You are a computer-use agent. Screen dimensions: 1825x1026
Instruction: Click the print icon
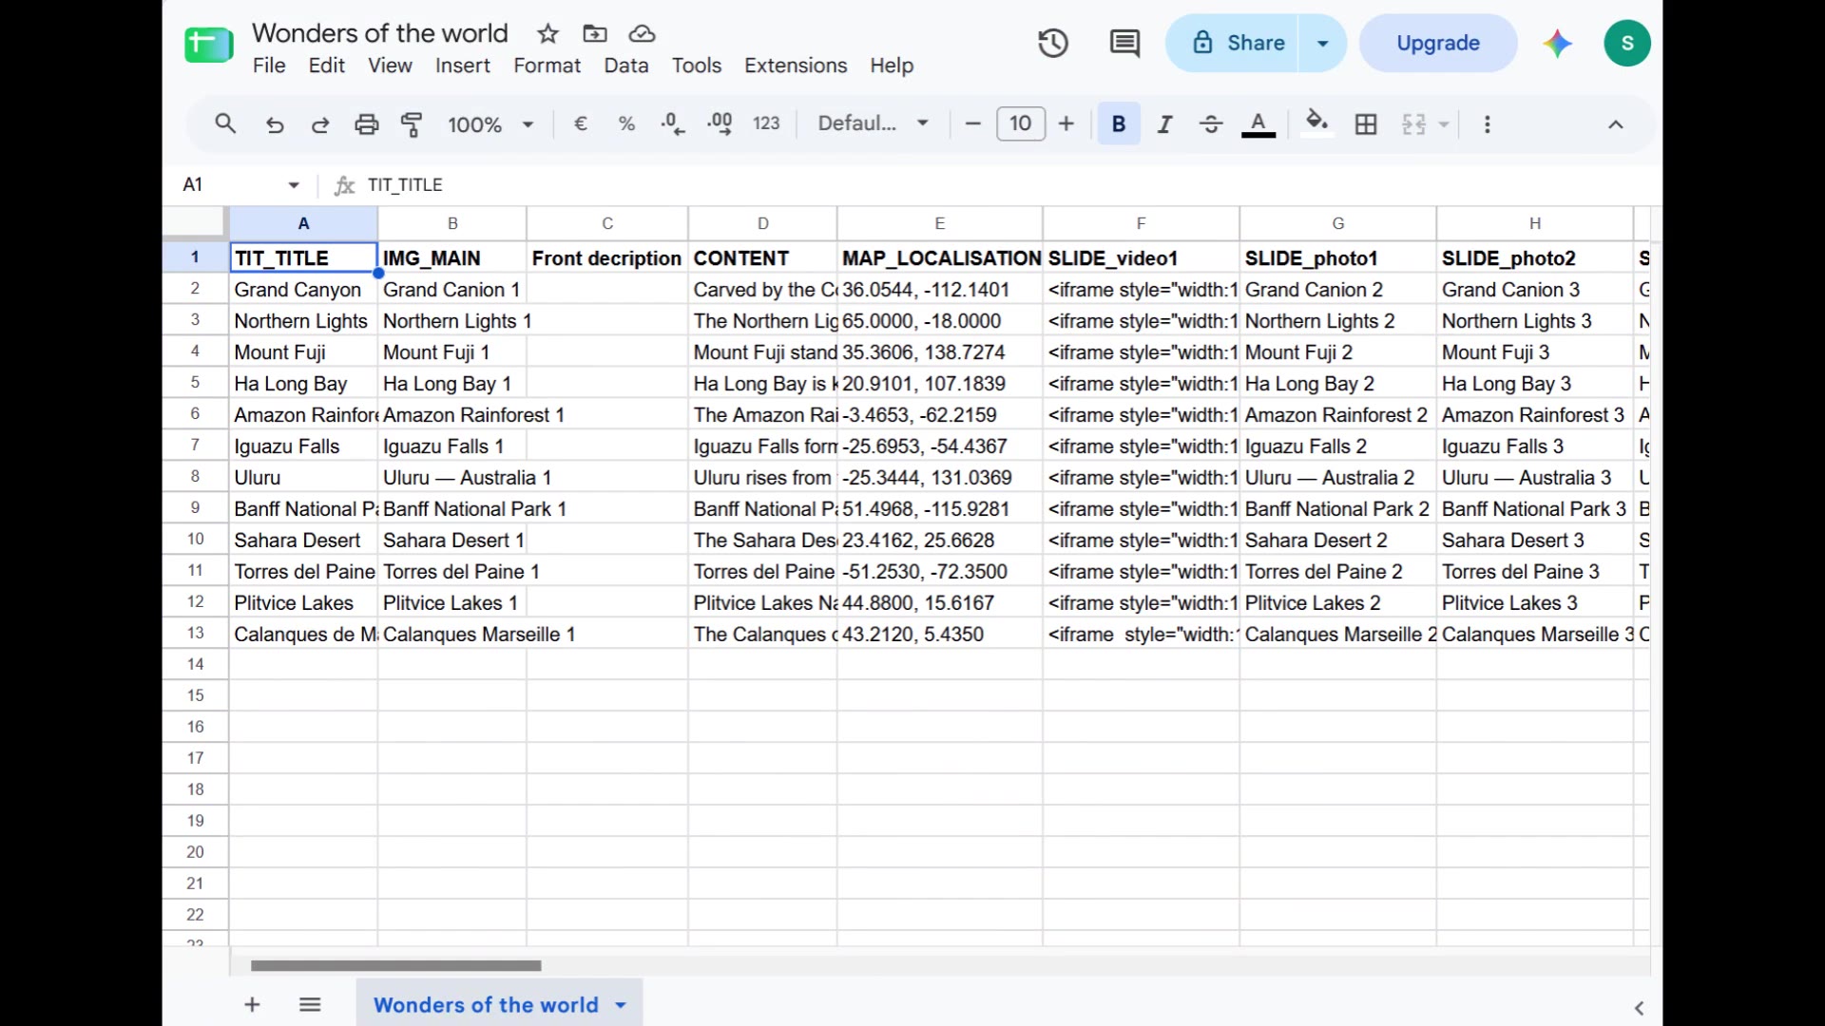366,124
